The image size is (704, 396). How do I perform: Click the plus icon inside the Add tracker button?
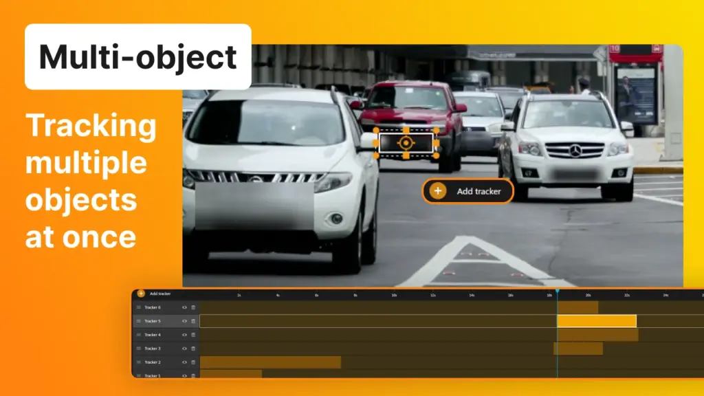click(x=438, y=190)
